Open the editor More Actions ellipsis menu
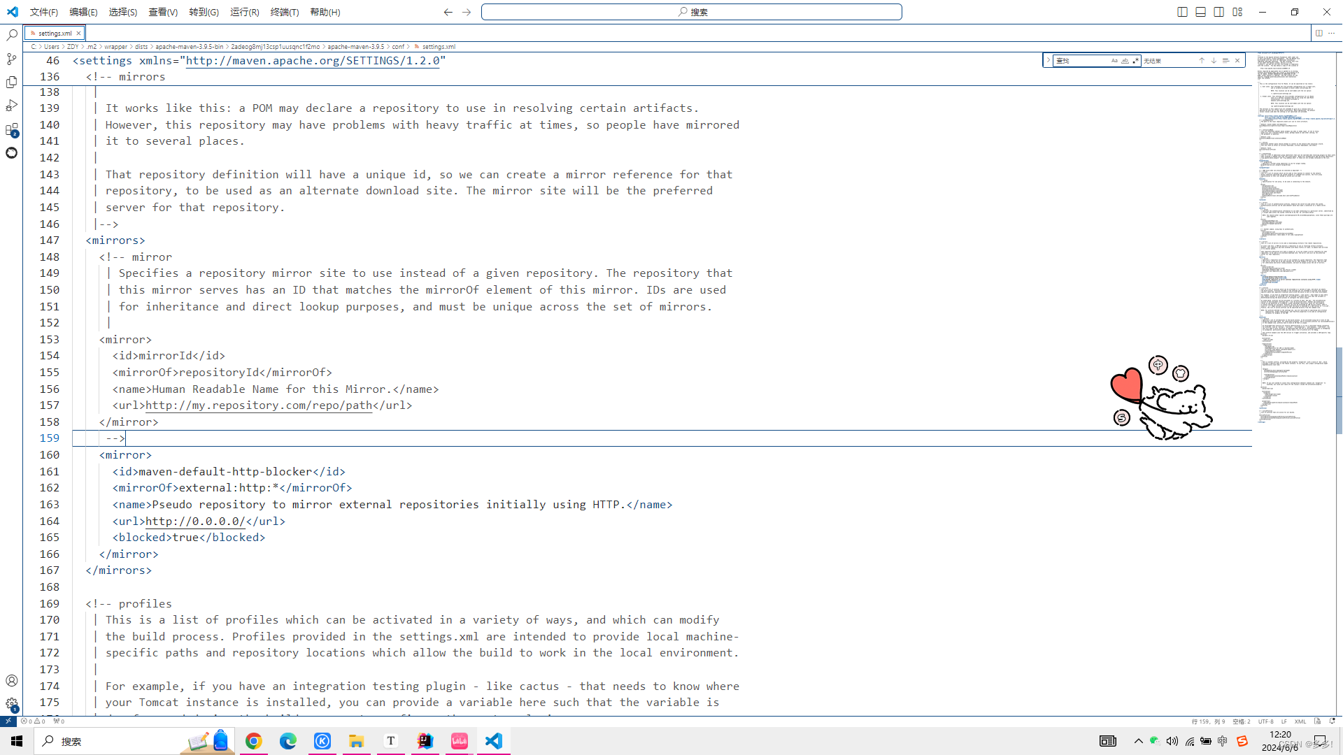The image size is (1343, 755). click(x=1331, y=33)
